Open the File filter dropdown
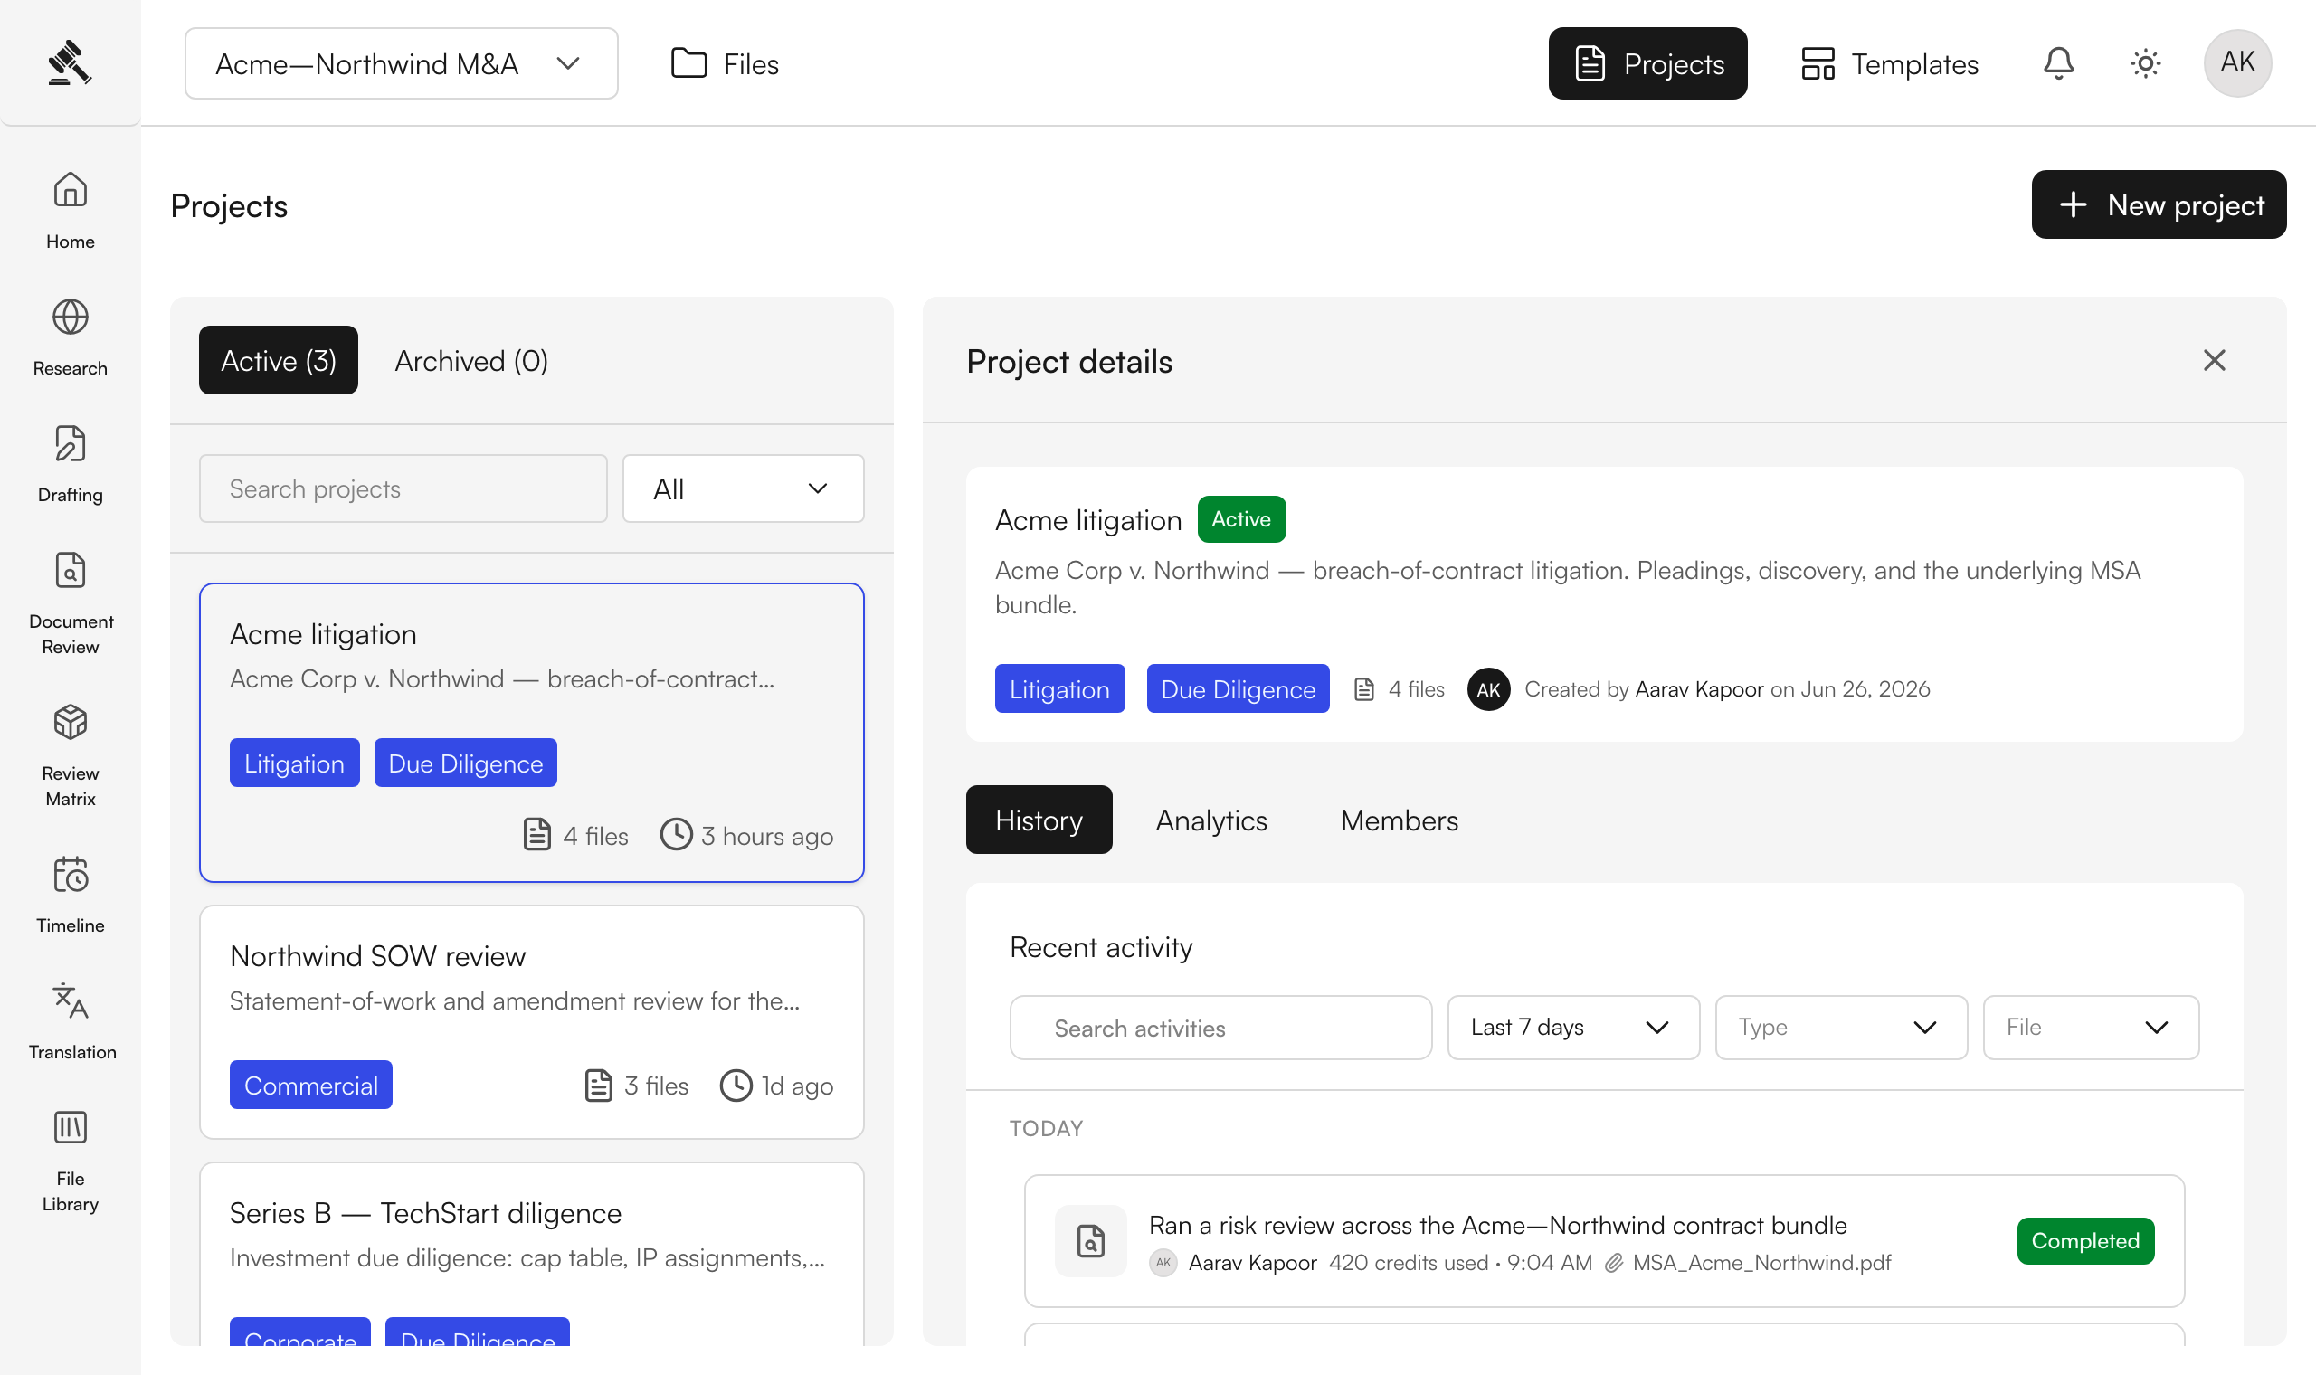Image resolution: width=2316 pixels, height=1375 pixels. pos(2091,1028)
